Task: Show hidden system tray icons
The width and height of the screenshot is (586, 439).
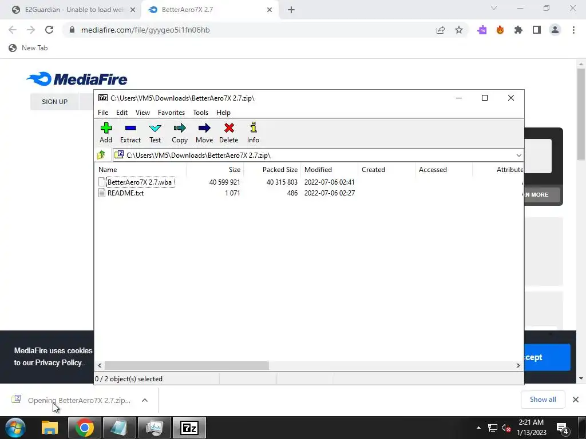Action: 478,428
